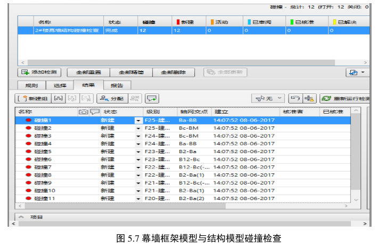The height and width of the screenshot is (247, 385).
Task: Open the 无 filter-by-selection dropdown
Action: [268, 98]
